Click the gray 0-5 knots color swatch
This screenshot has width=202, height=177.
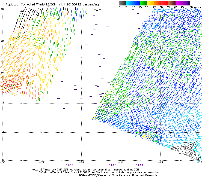click(x=122, y=3)
